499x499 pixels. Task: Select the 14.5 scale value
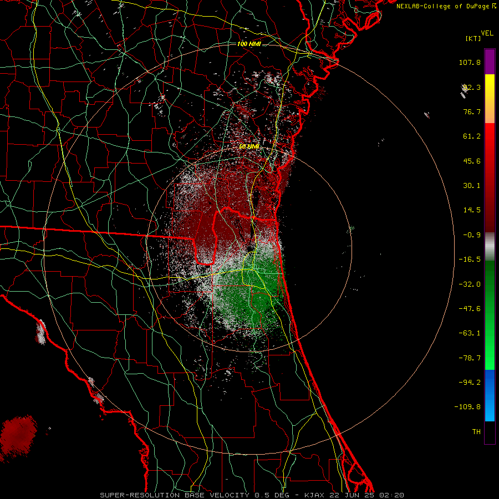click(x=472, y=210)
